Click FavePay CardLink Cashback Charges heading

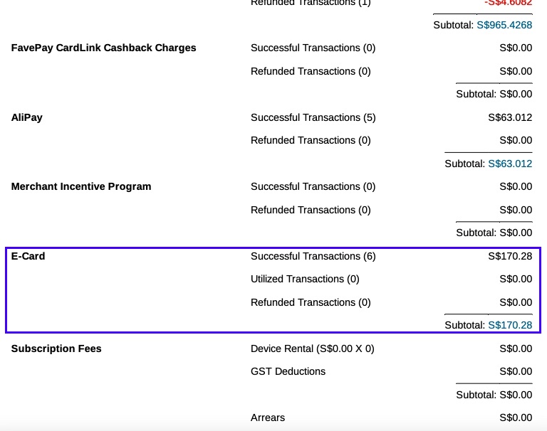103,48
